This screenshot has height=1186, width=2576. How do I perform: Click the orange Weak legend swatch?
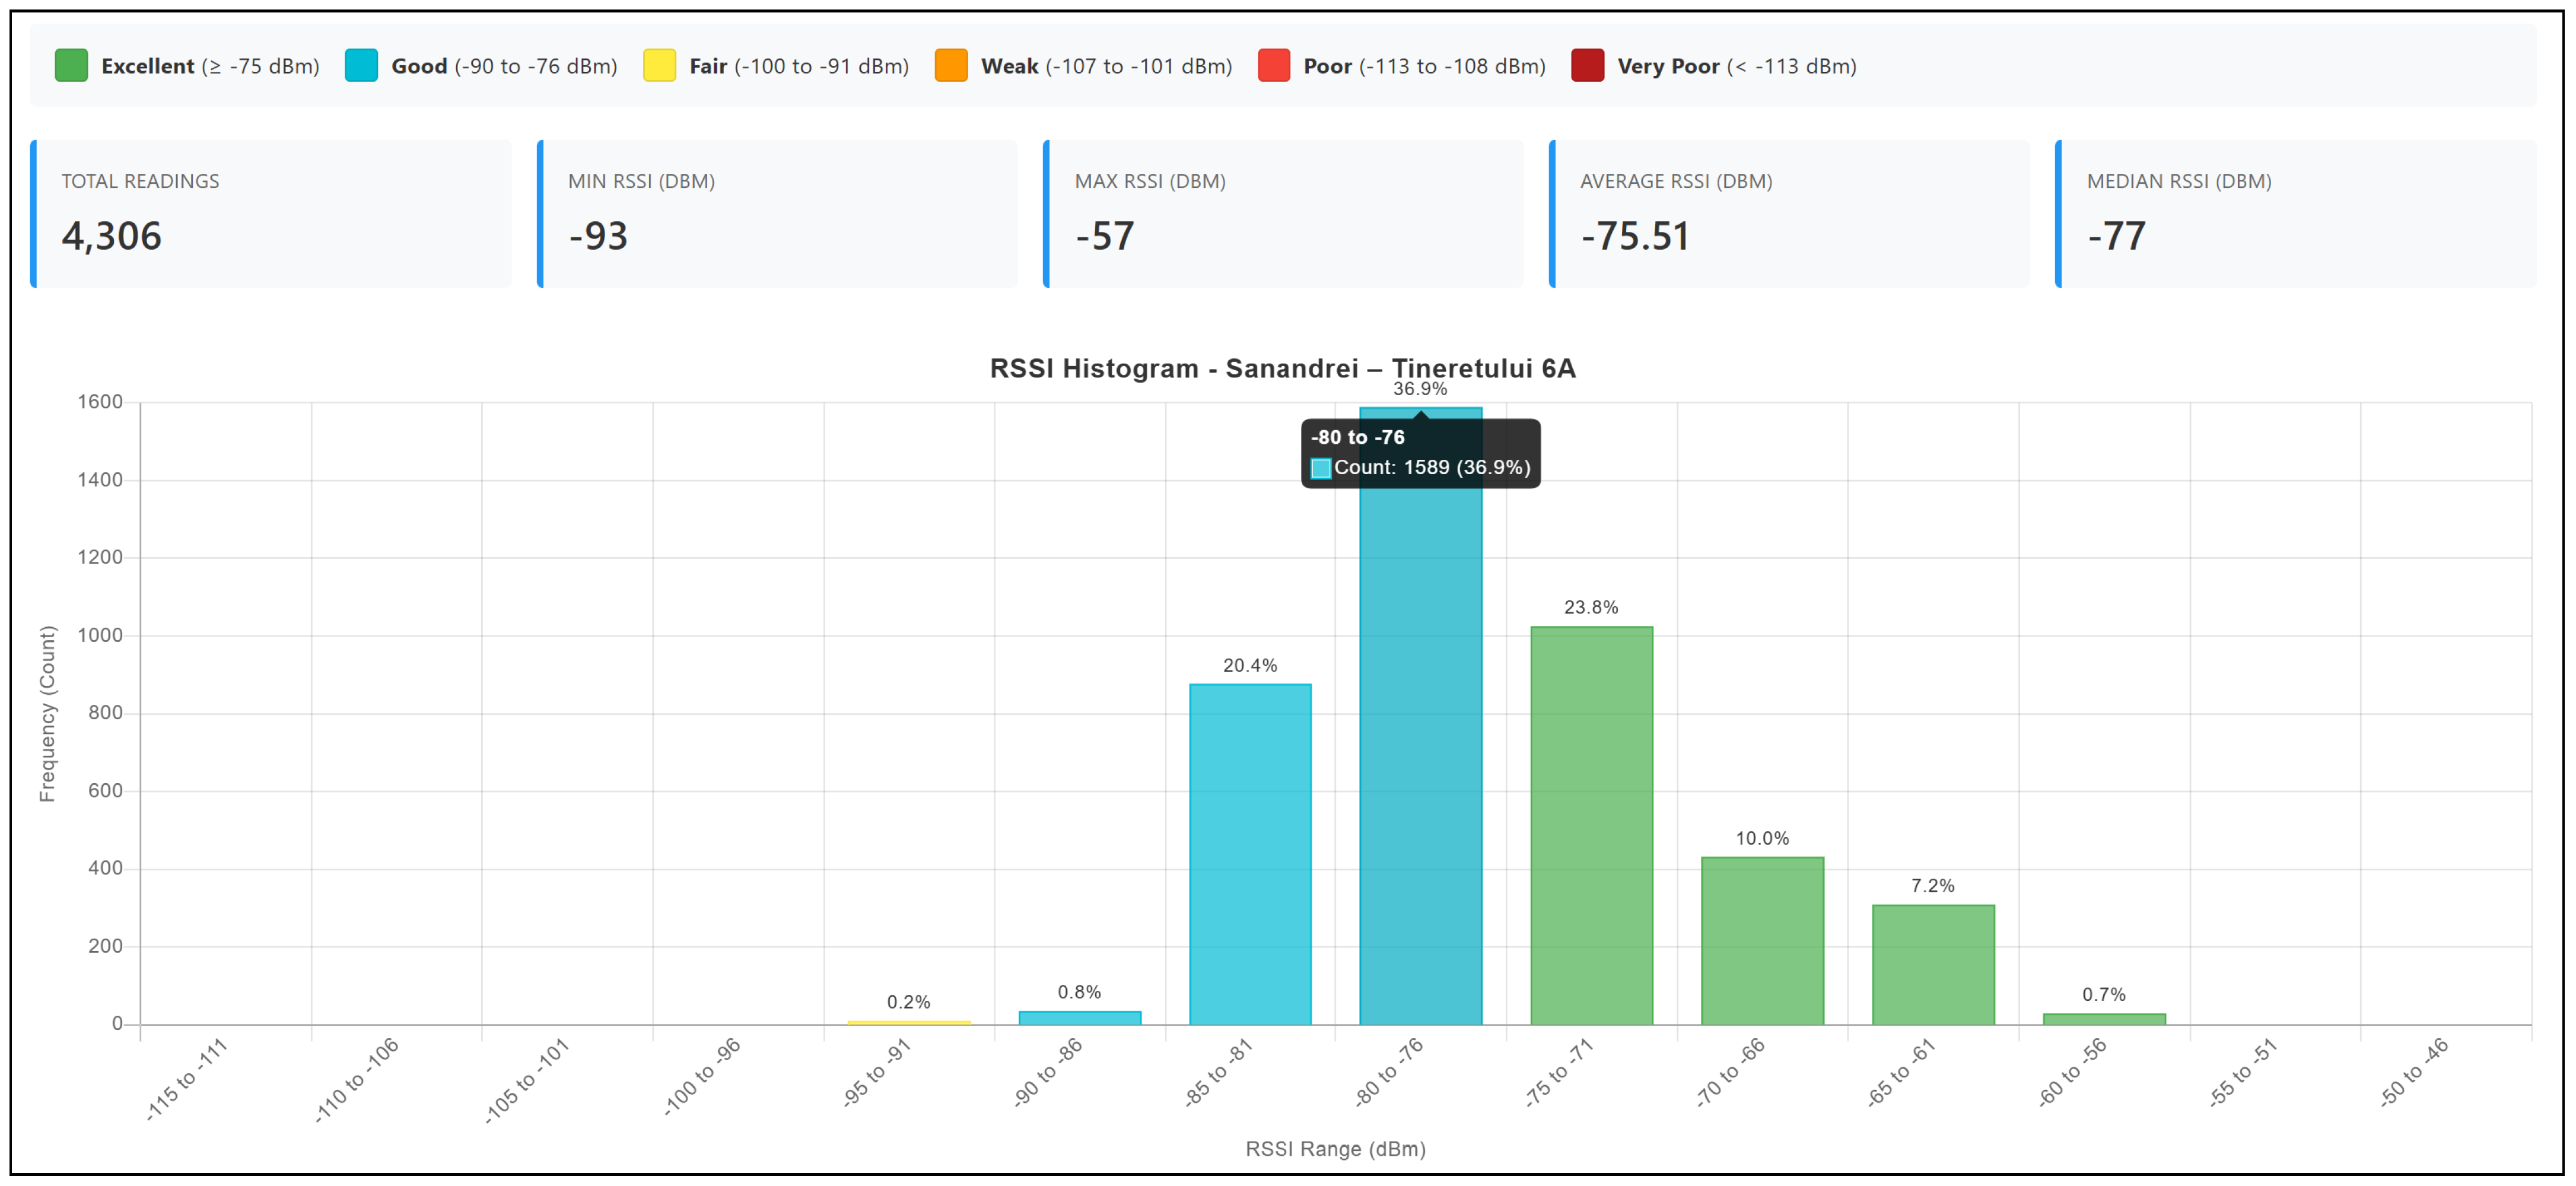tap(951, 65)
